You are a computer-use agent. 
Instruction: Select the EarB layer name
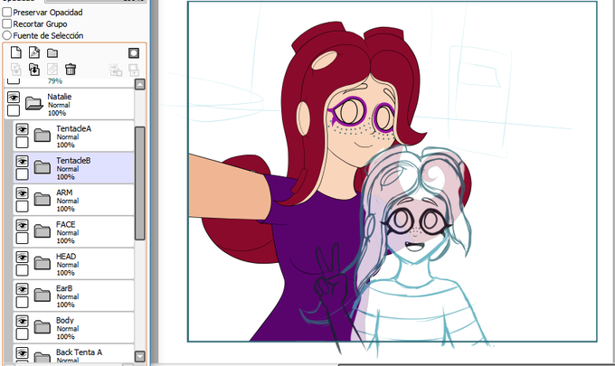click(x=64, y=288)
